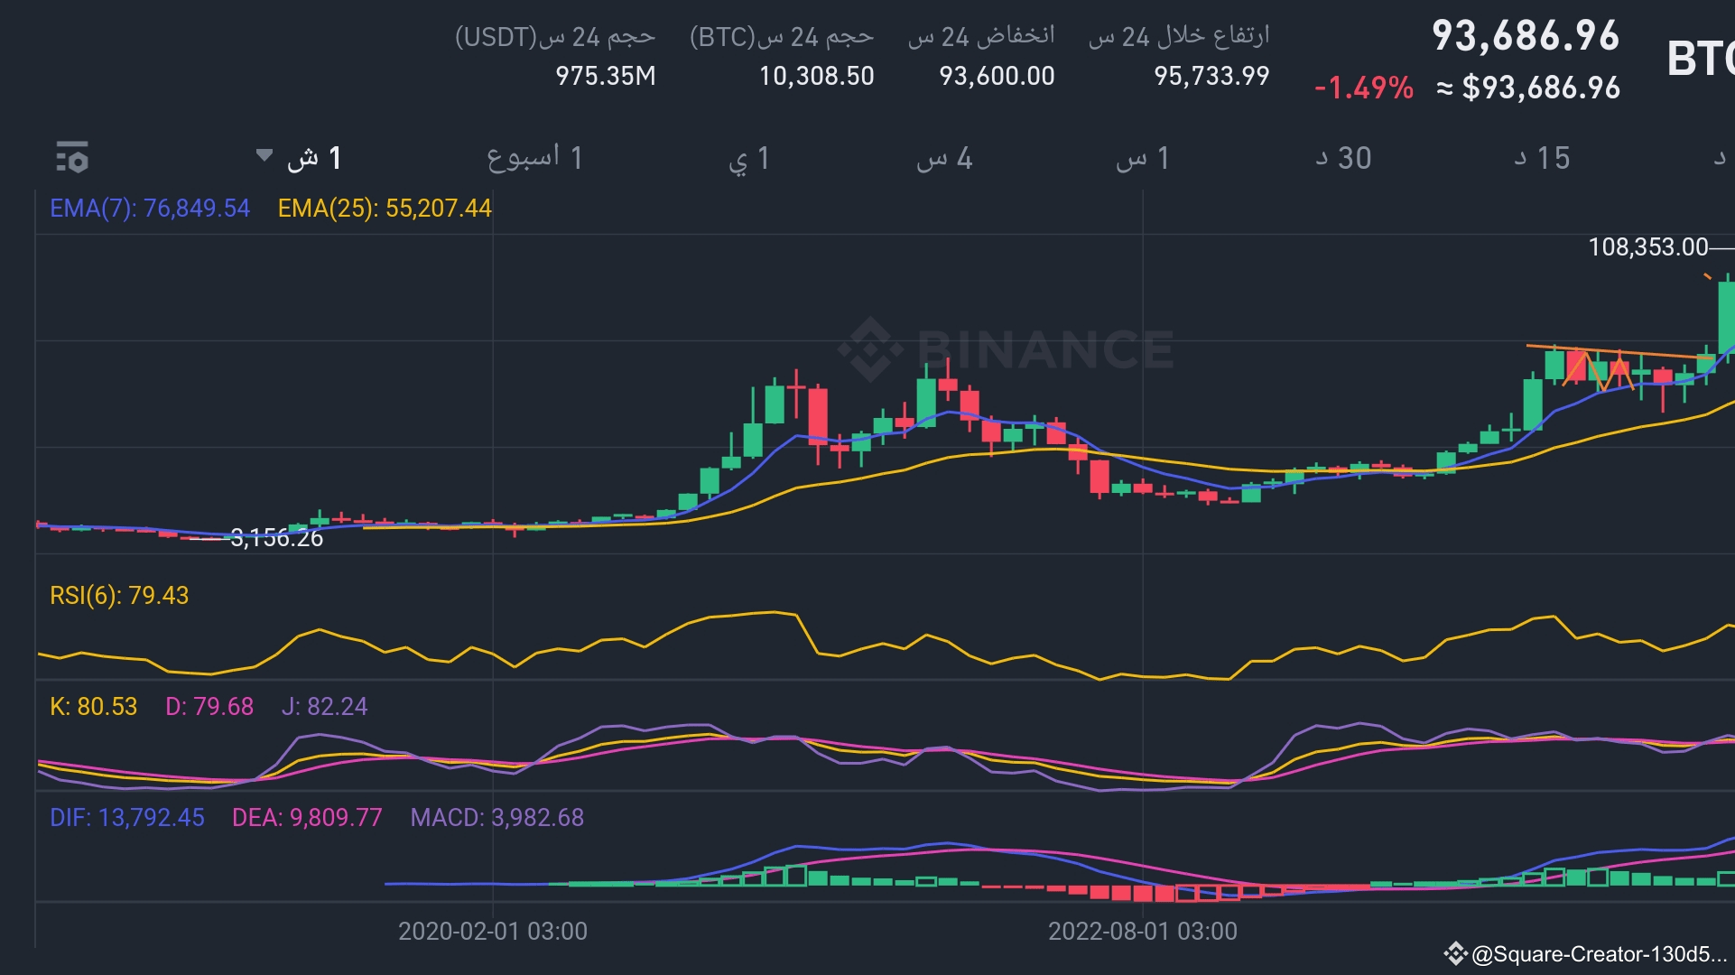
Task: Select the 1 week timeframe tab
Action: click(534, 158)
